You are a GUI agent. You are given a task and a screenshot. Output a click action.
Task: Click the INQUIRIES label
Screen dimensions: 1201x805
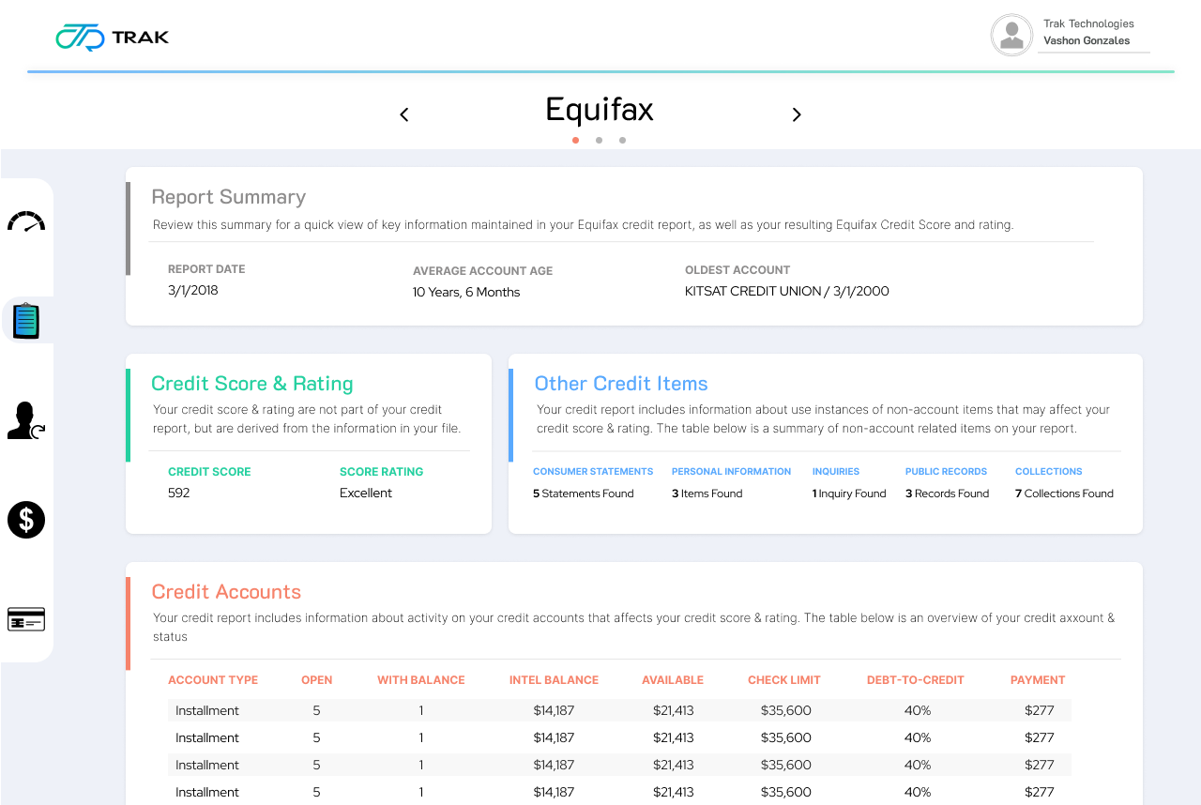click(x=836, y=472)
